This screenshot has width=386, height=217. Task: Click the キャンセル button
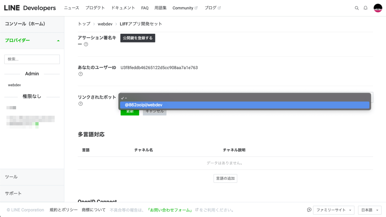pos(155,112)
